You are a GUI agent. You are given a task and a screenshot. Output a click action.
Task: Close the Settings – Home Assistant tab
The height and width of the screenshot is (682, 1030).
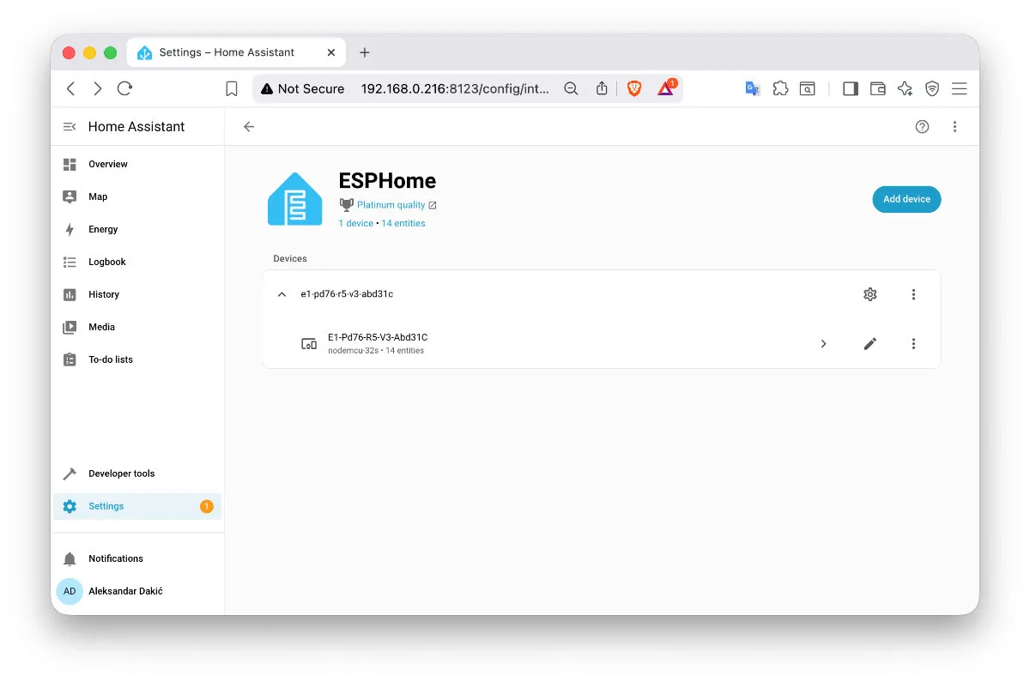332,52
